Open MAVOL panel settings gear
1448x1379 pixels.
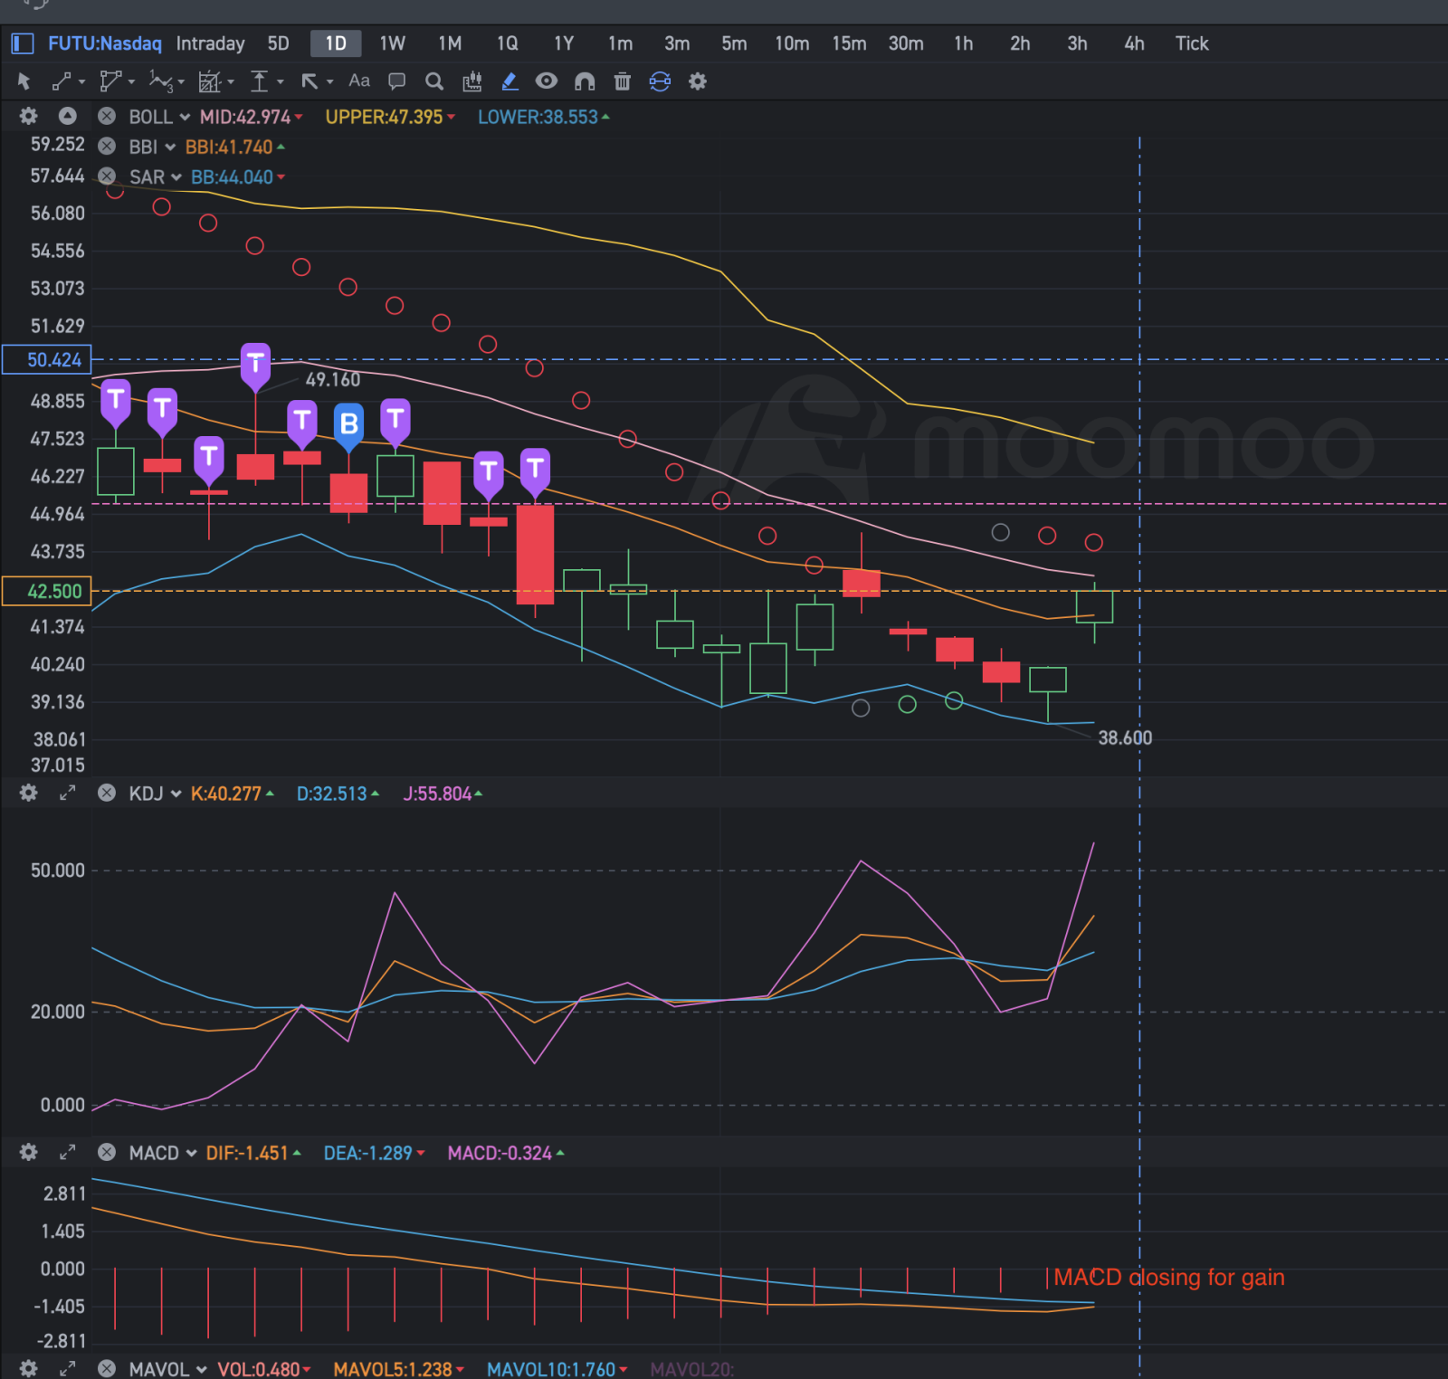pos(29,1369)
